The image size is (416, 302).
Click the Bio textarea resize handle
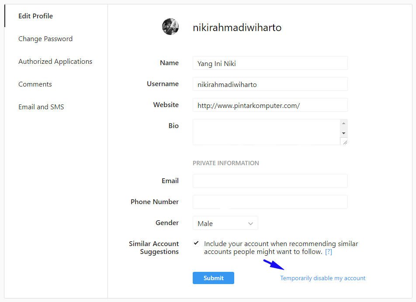[345, 142]
